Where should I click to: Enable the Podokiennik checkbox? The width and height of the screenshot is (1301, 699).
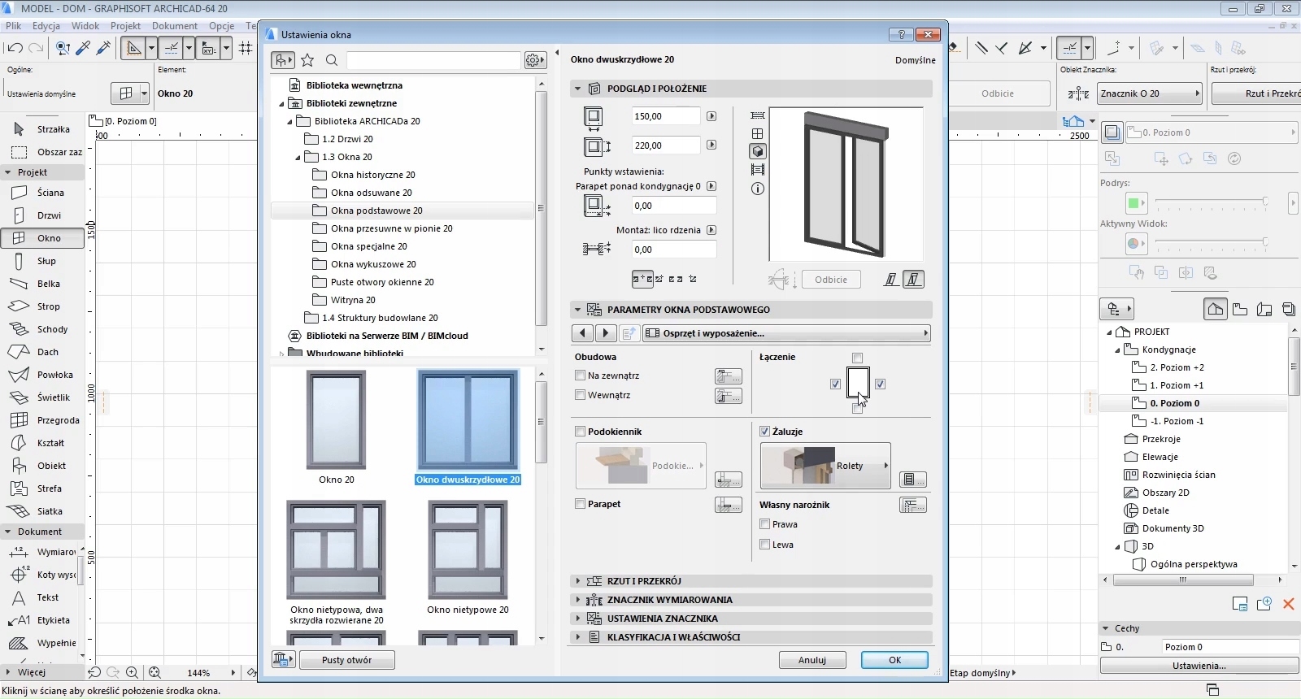point(581,432)
